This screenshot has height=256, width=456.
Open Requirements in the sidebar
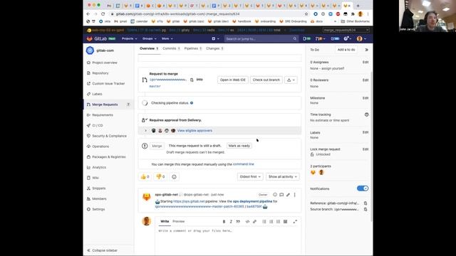(x=100, y=115)
